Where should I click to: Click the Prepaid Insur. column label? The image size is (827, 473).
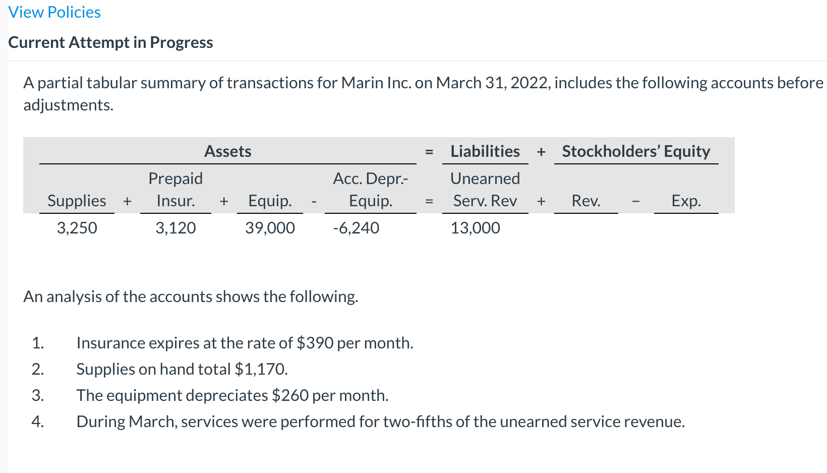(175, 189)
